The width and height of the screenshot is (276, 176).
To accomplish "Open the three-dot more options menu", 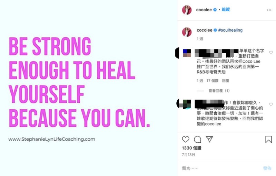I will pyautogui.click(x=269, y=10).
